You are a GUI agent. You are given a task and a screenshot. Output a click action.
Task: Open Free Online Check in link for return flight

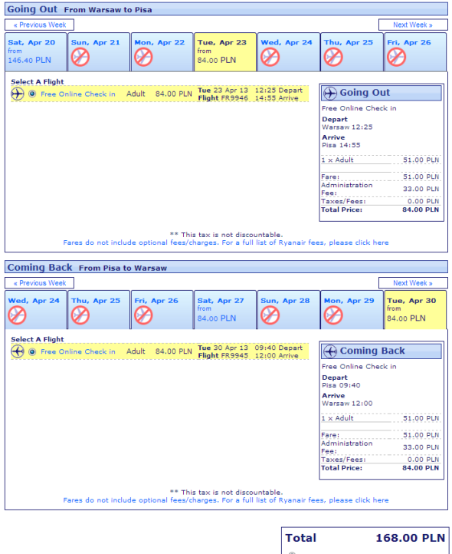(78, 351)
